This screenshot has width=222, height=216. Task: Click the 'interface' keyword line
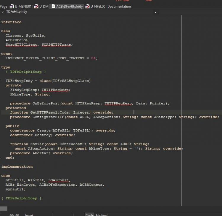tap(11, 22)
